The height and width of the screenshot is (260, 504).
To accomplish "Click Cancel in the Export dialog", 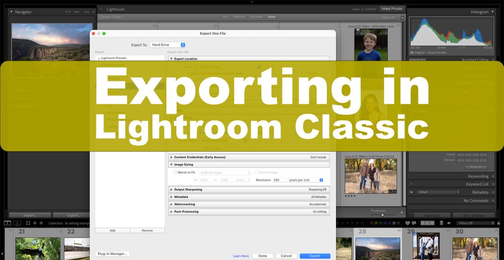I will click(x=286, y=256).
